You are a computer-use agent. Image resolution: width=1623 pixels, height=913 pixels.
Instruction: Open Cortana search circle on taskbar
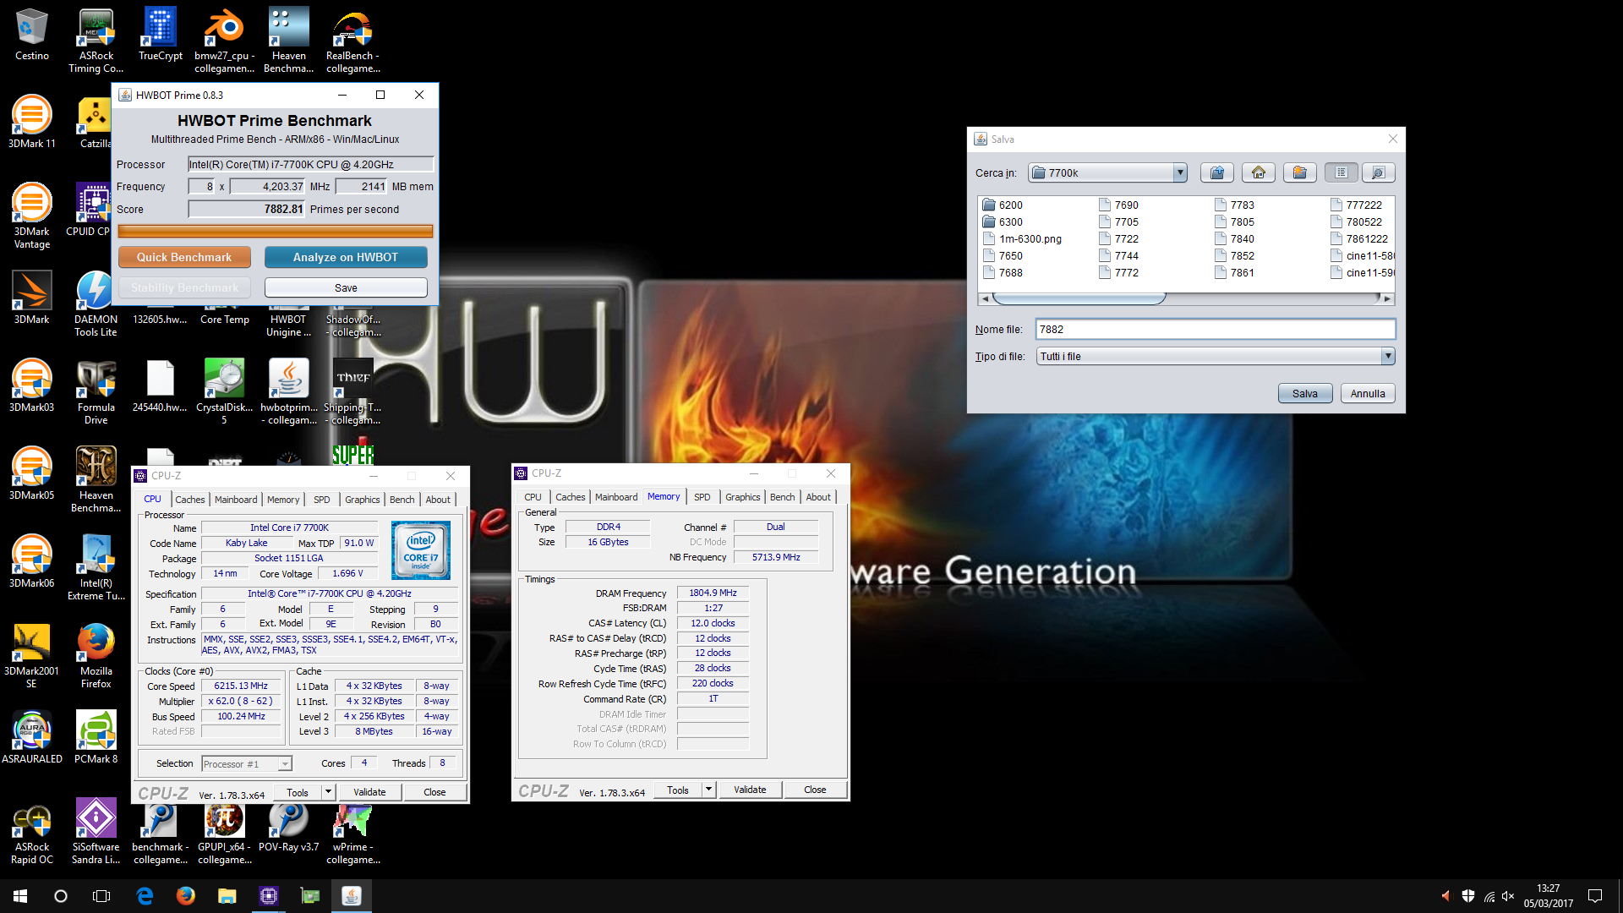click(x=61, y=896)
